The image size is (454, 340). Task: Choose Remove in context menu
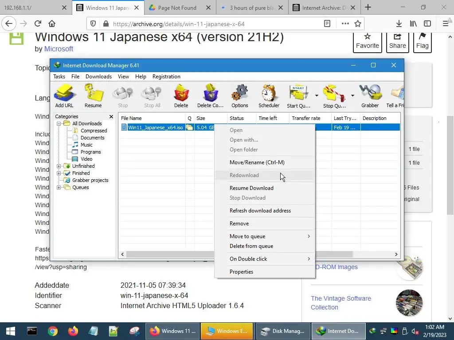[x=265, y=224]
